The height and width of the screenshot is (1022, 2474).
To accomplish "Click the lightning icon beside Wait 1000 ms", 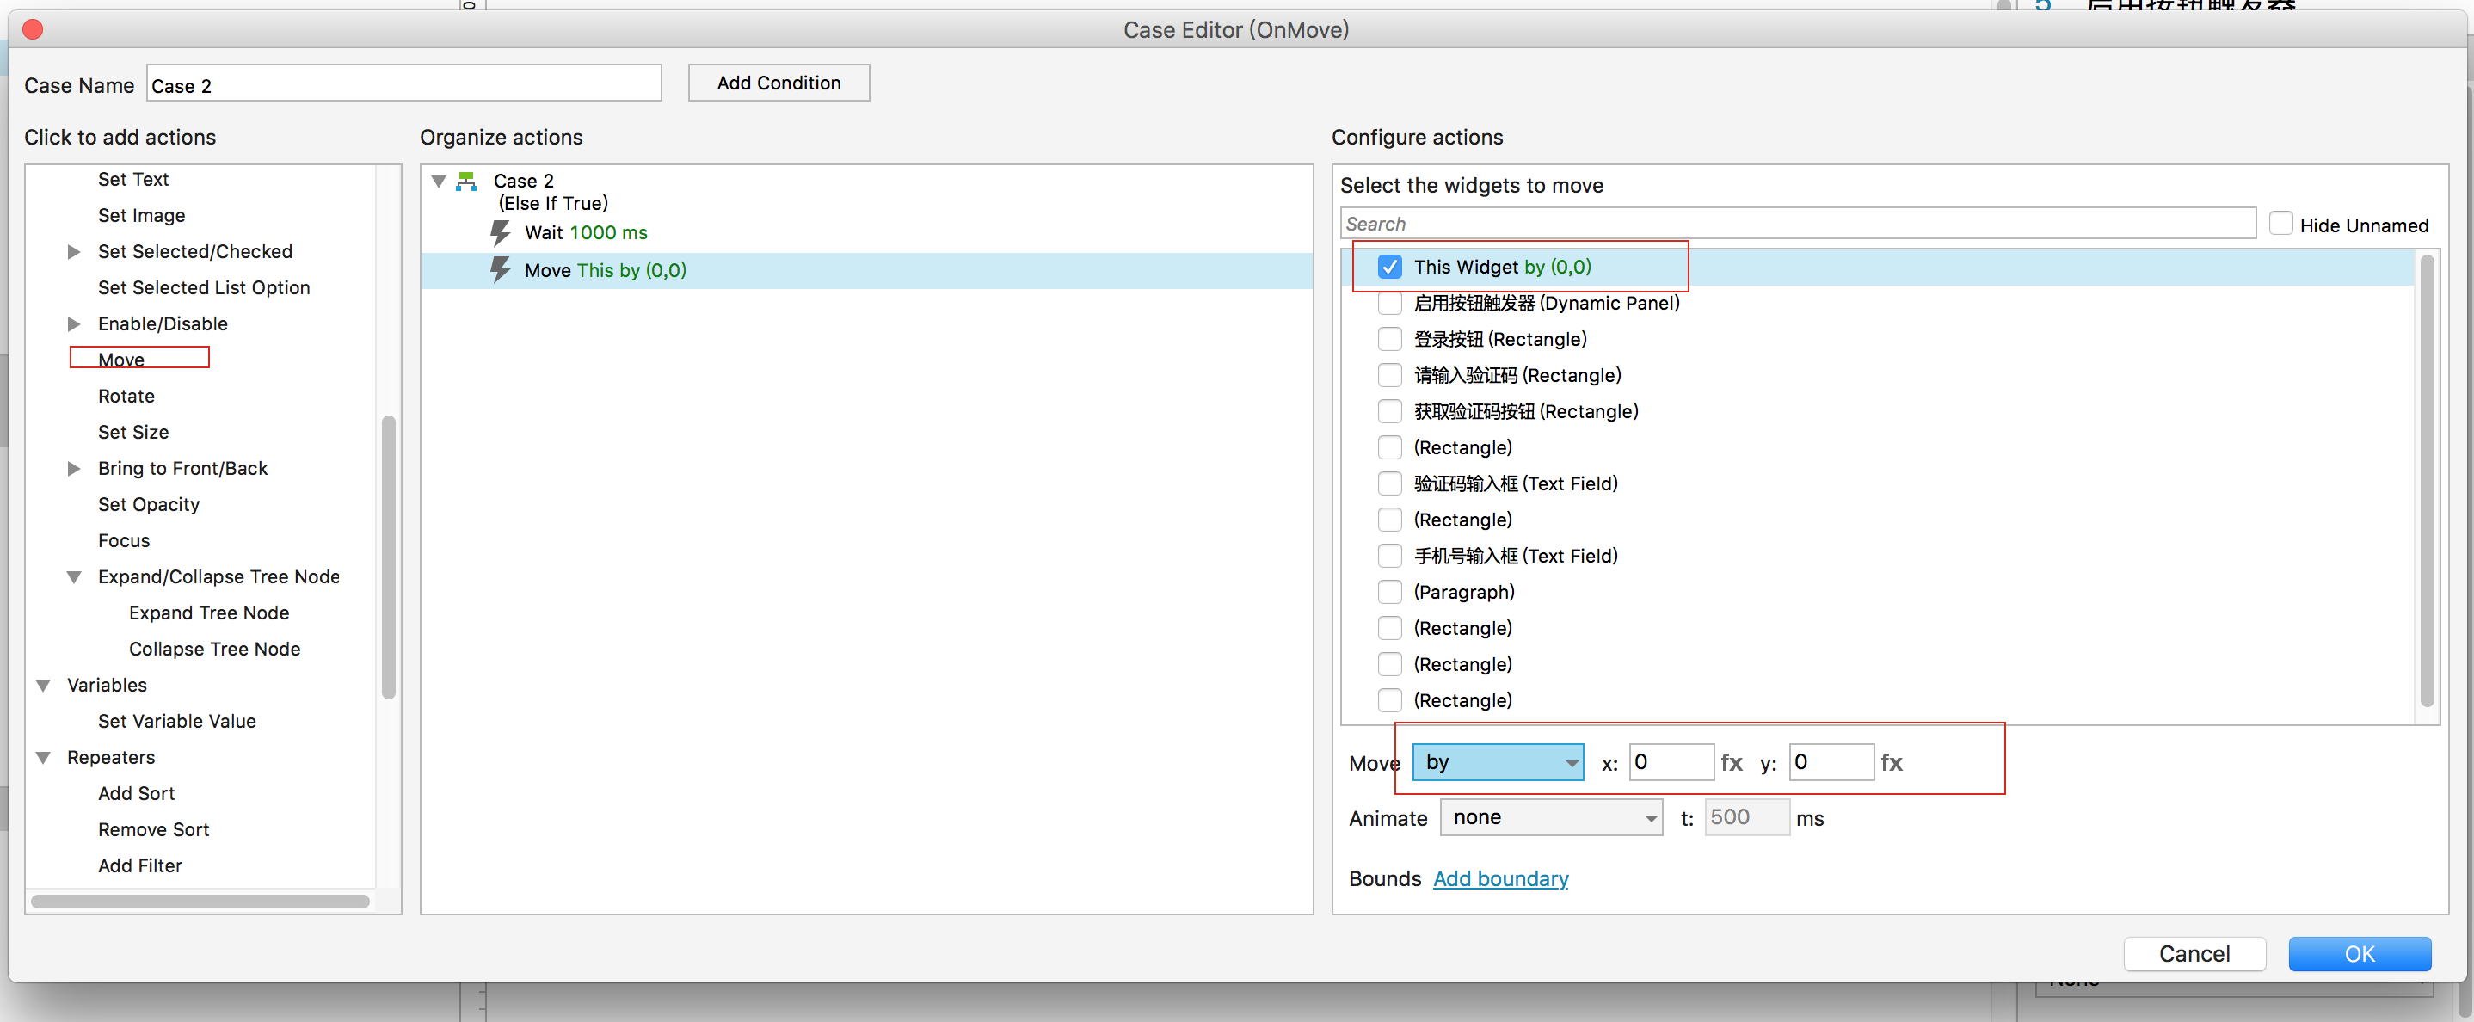I will pos(501,232).
